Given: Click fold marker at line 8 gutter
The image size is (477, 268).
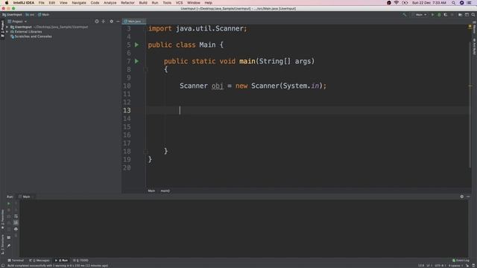Looking at the screenshot, I should 146,69.
